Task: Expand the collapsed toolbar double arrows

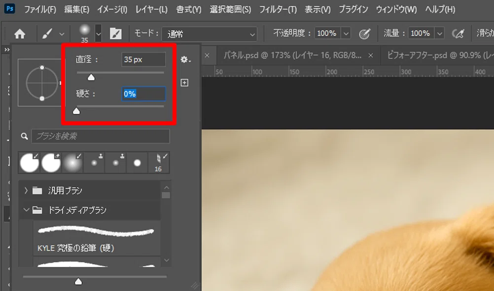Action: click(6, 50)
